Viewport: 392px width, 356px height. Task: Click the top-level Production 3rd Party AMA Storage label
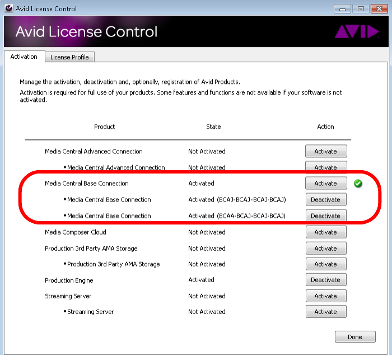[91, 249]
